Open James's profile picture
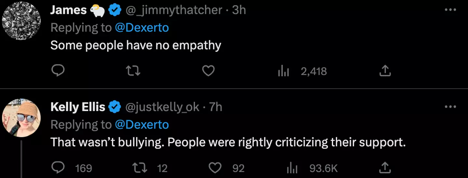Viewport: 468px width, 178px height. click(21, 21)
